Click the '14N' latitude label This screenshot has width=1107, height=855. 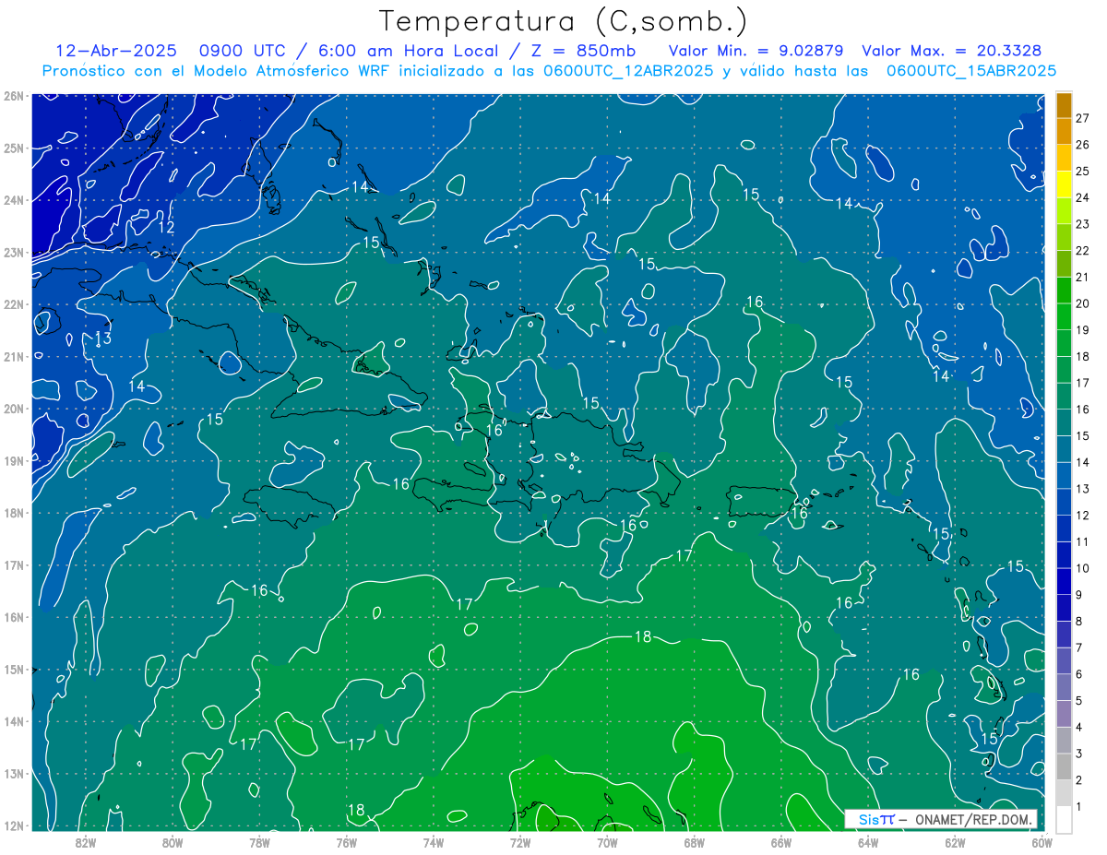(x=13, y=721)
